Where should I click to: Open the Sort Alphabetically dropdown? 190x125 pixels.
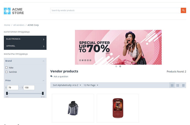point(67,85)
